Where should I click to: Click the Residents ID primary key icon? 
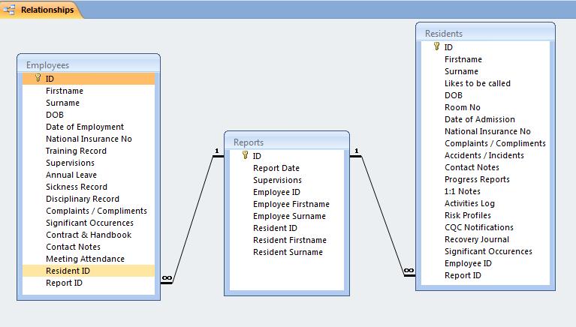click(436, 46)
